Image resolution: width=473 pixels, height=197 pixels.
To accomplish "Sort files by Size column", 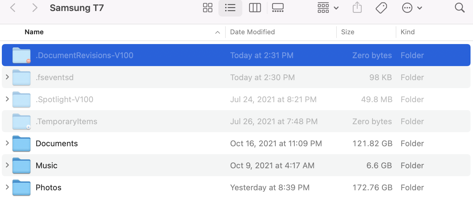I will (x=348, y=32).
